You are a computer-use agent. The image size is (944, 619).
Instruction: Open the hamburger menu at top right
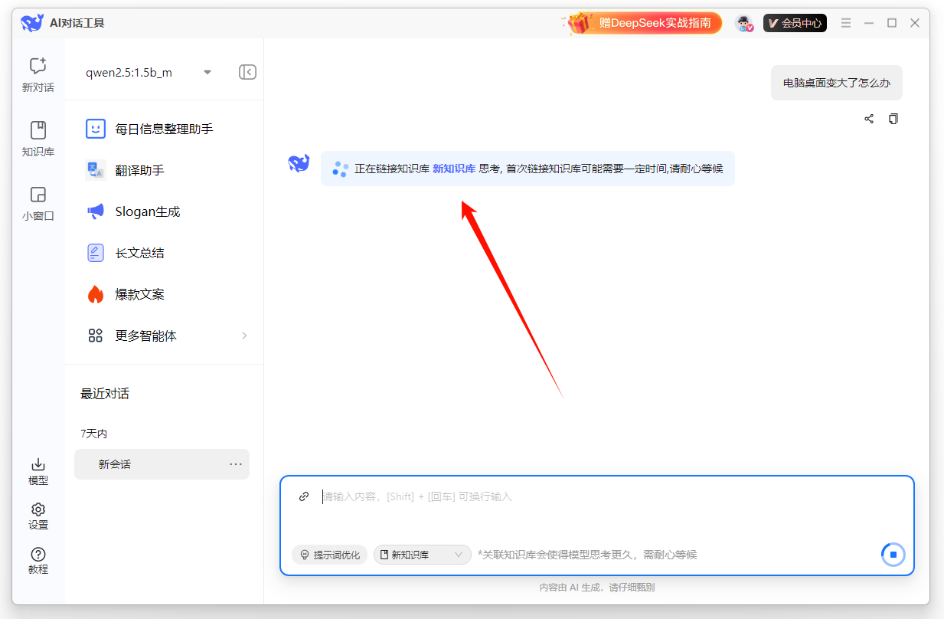(x=845, y=23)
